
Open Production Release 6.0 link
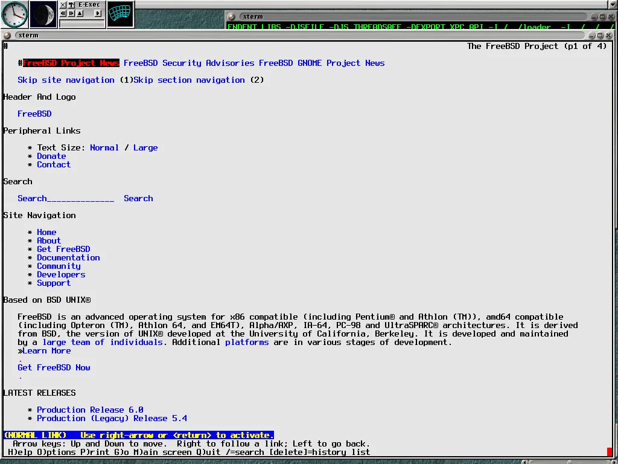(90, 410)
